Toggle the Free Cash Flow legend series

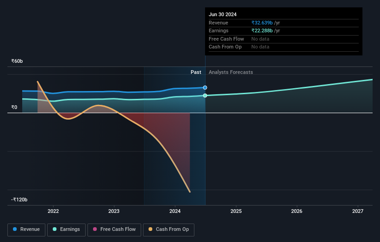point(114,230)
